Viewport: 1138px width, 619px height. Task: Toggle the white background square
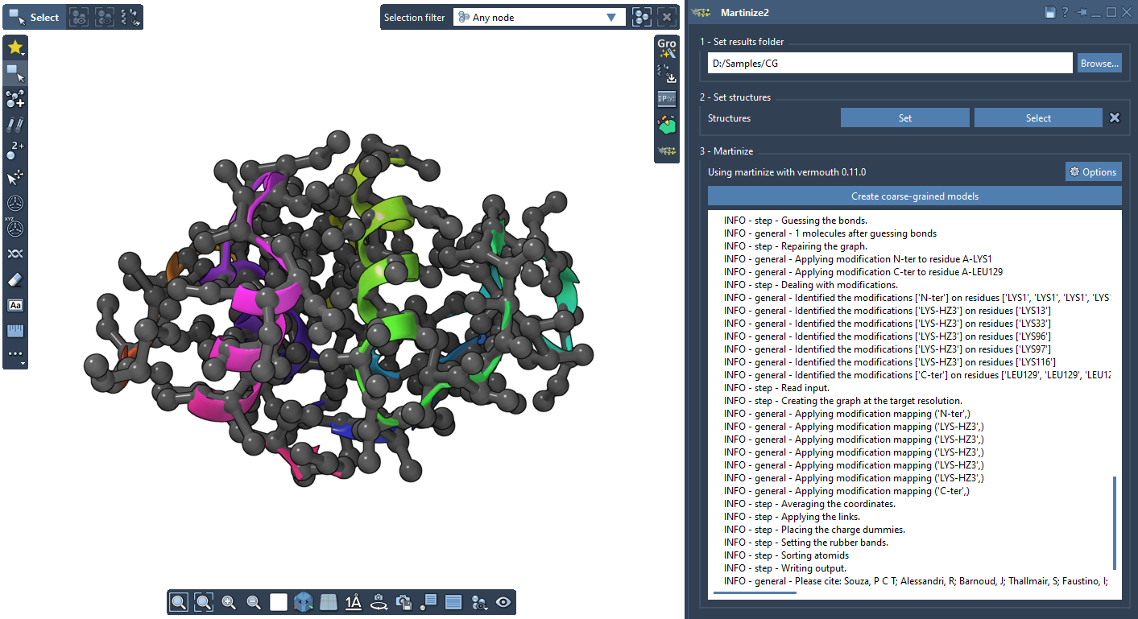[x=279, y=602]
